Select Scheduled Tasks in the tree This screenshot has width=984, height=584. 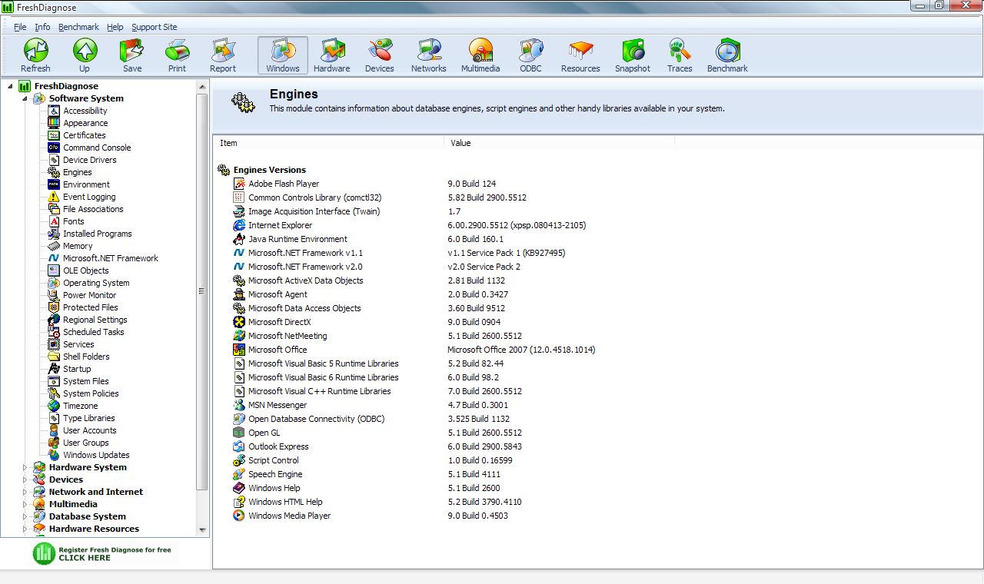click(93, 332)
